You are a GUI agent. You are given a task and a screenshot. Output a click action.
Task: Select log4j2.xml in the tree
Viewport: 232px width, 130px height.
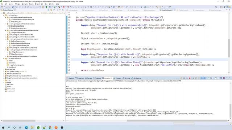[12, 67]
